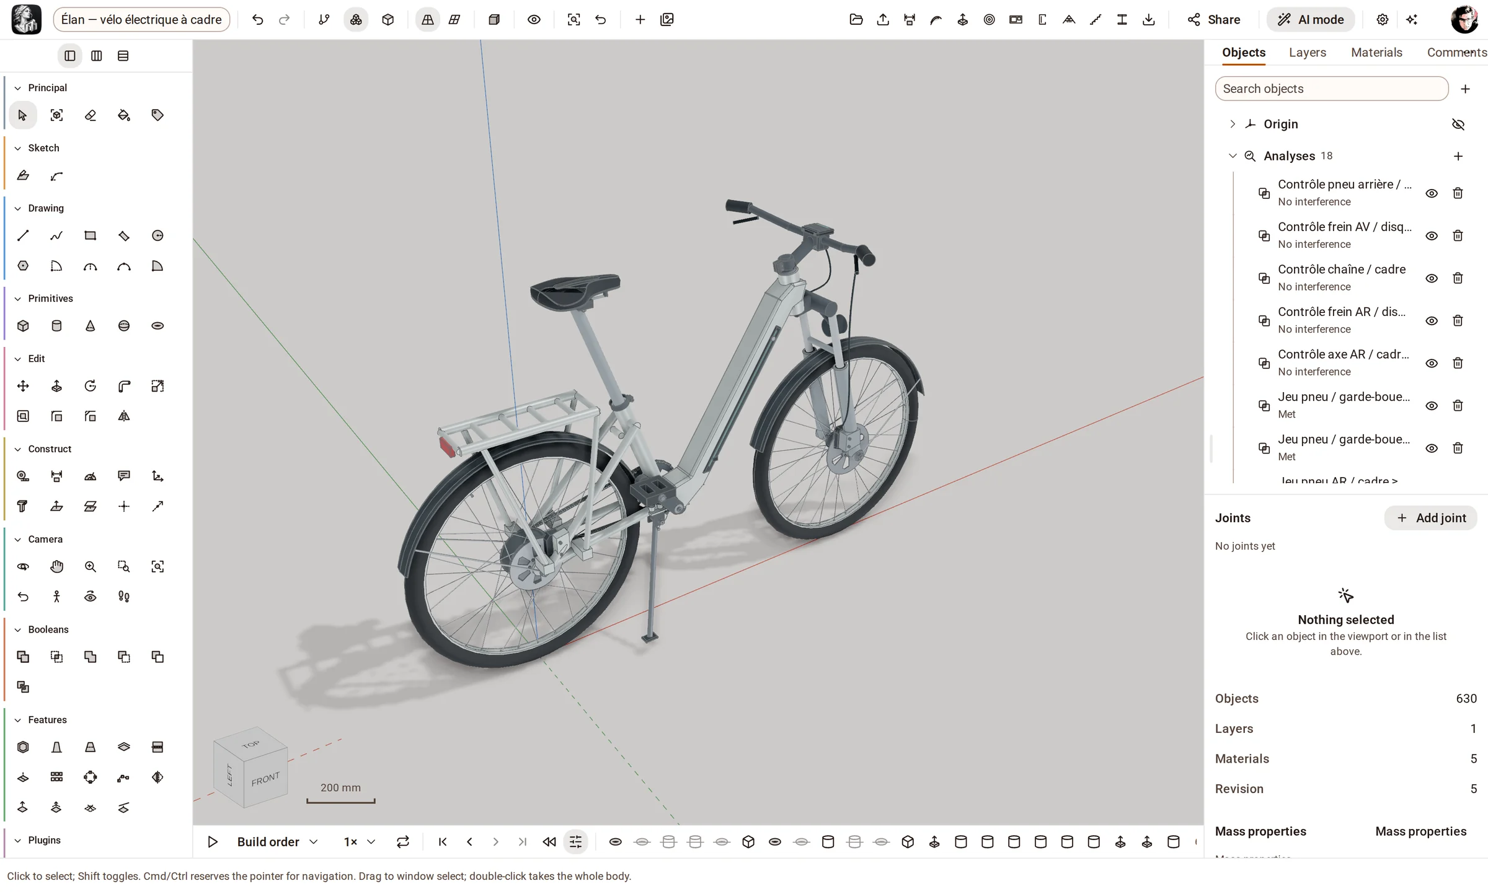Select the Box primitive

[x=23, y=326]
